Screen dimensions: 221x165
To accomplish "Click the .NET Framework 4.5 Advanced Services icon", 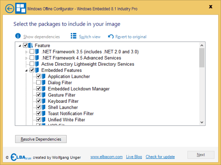I will 37,58.
